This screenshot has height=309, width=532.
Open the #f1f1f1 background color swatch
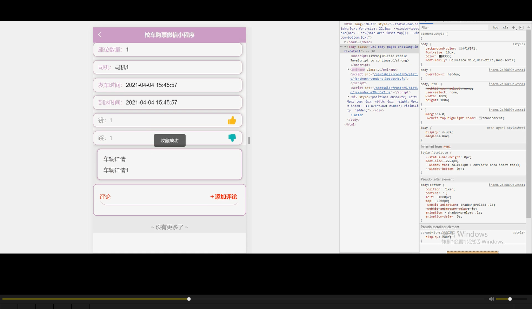tap(460, 48)
